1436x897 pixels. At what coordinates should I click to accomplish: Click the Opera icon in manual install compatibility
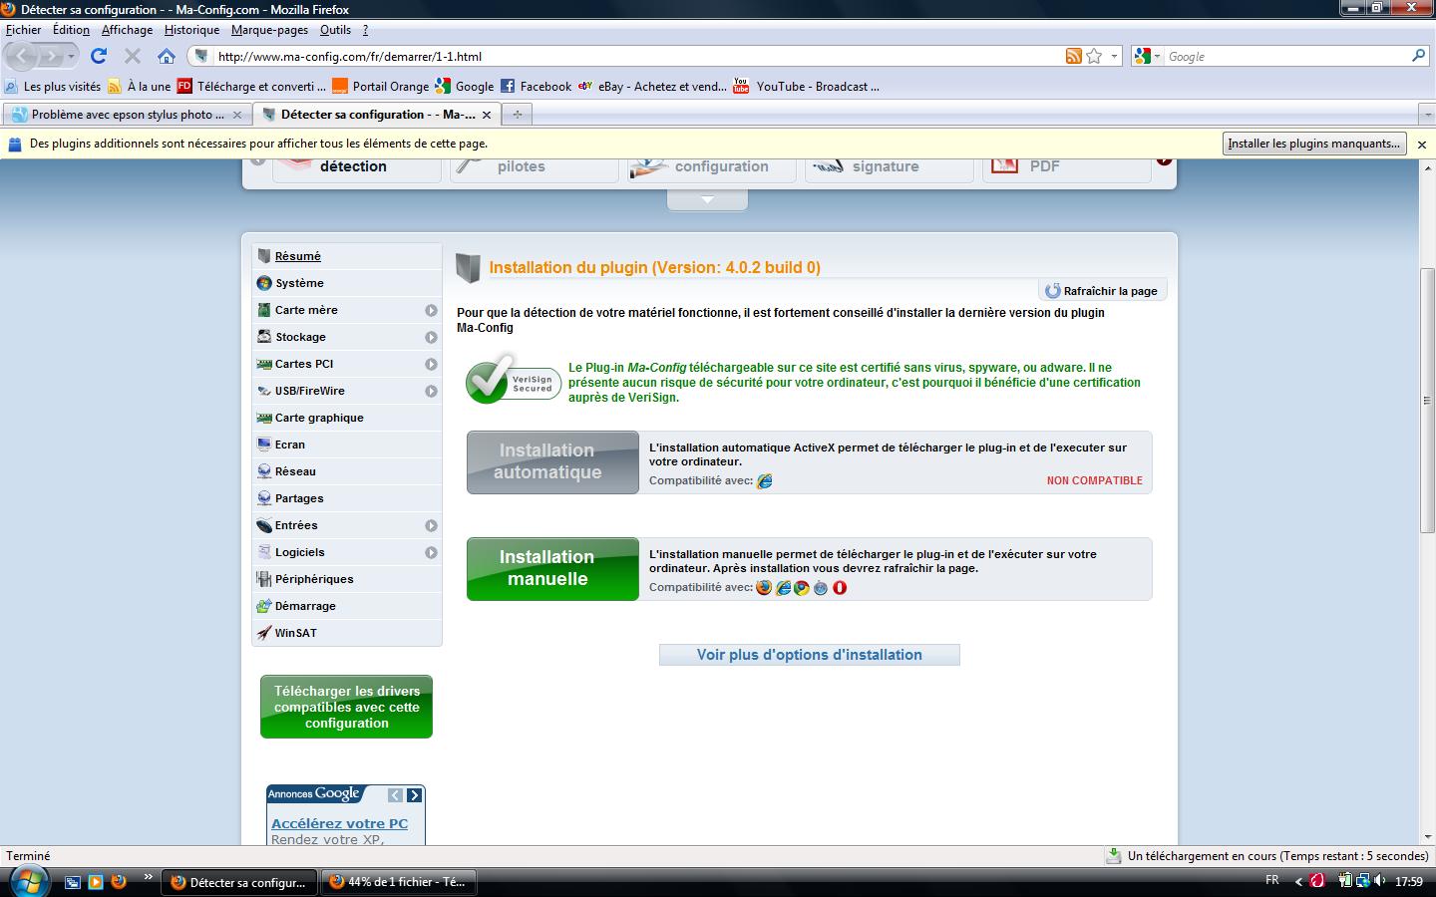tap(840, 588)
